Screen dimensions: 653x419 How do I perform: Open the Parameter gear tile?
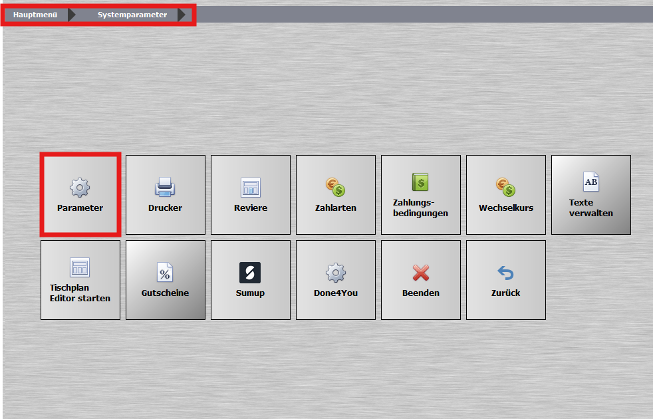pos(80,194)
